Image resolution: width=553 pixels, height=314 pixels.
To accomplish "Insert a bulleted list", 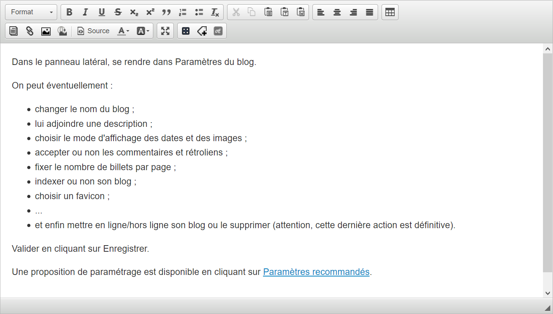I will [x=199, y=12].
